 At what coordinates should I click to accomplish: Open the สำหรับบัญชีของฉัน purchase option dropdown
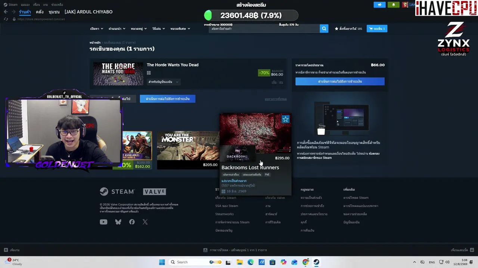point(163,82)
